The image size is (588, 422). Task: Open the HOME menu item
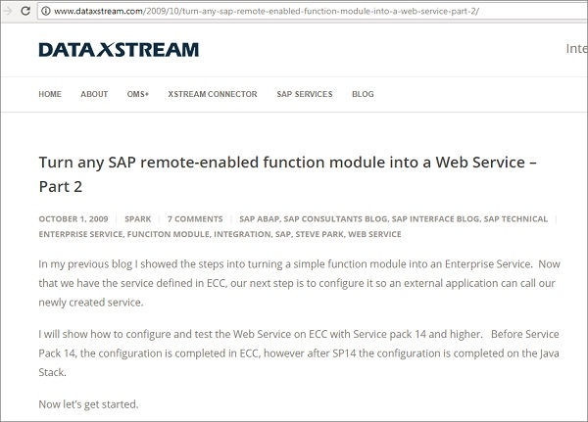[50, 94]
